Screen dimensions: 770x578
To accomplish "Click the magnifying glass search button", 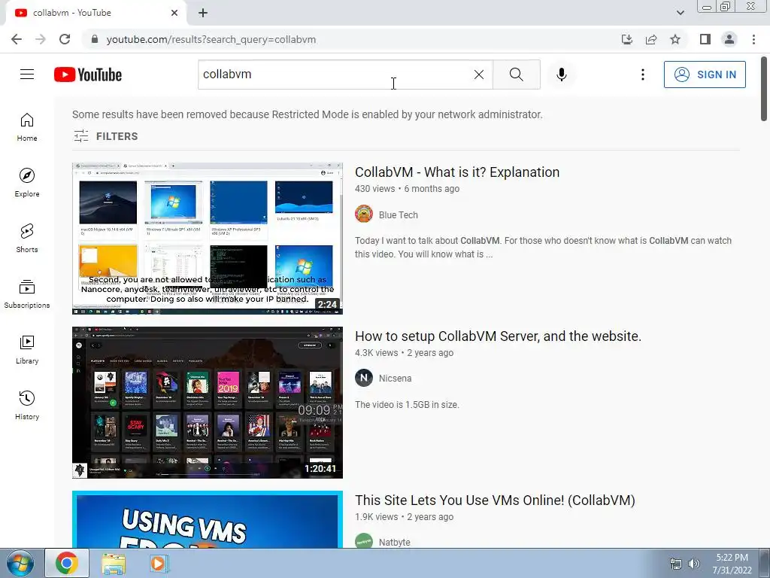I will click(x=516, y=75).
